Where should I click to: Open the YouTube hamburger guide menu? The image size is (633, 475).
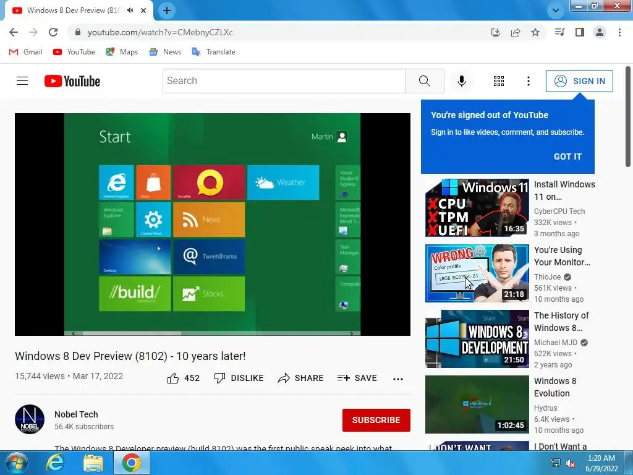coord(22,81)
